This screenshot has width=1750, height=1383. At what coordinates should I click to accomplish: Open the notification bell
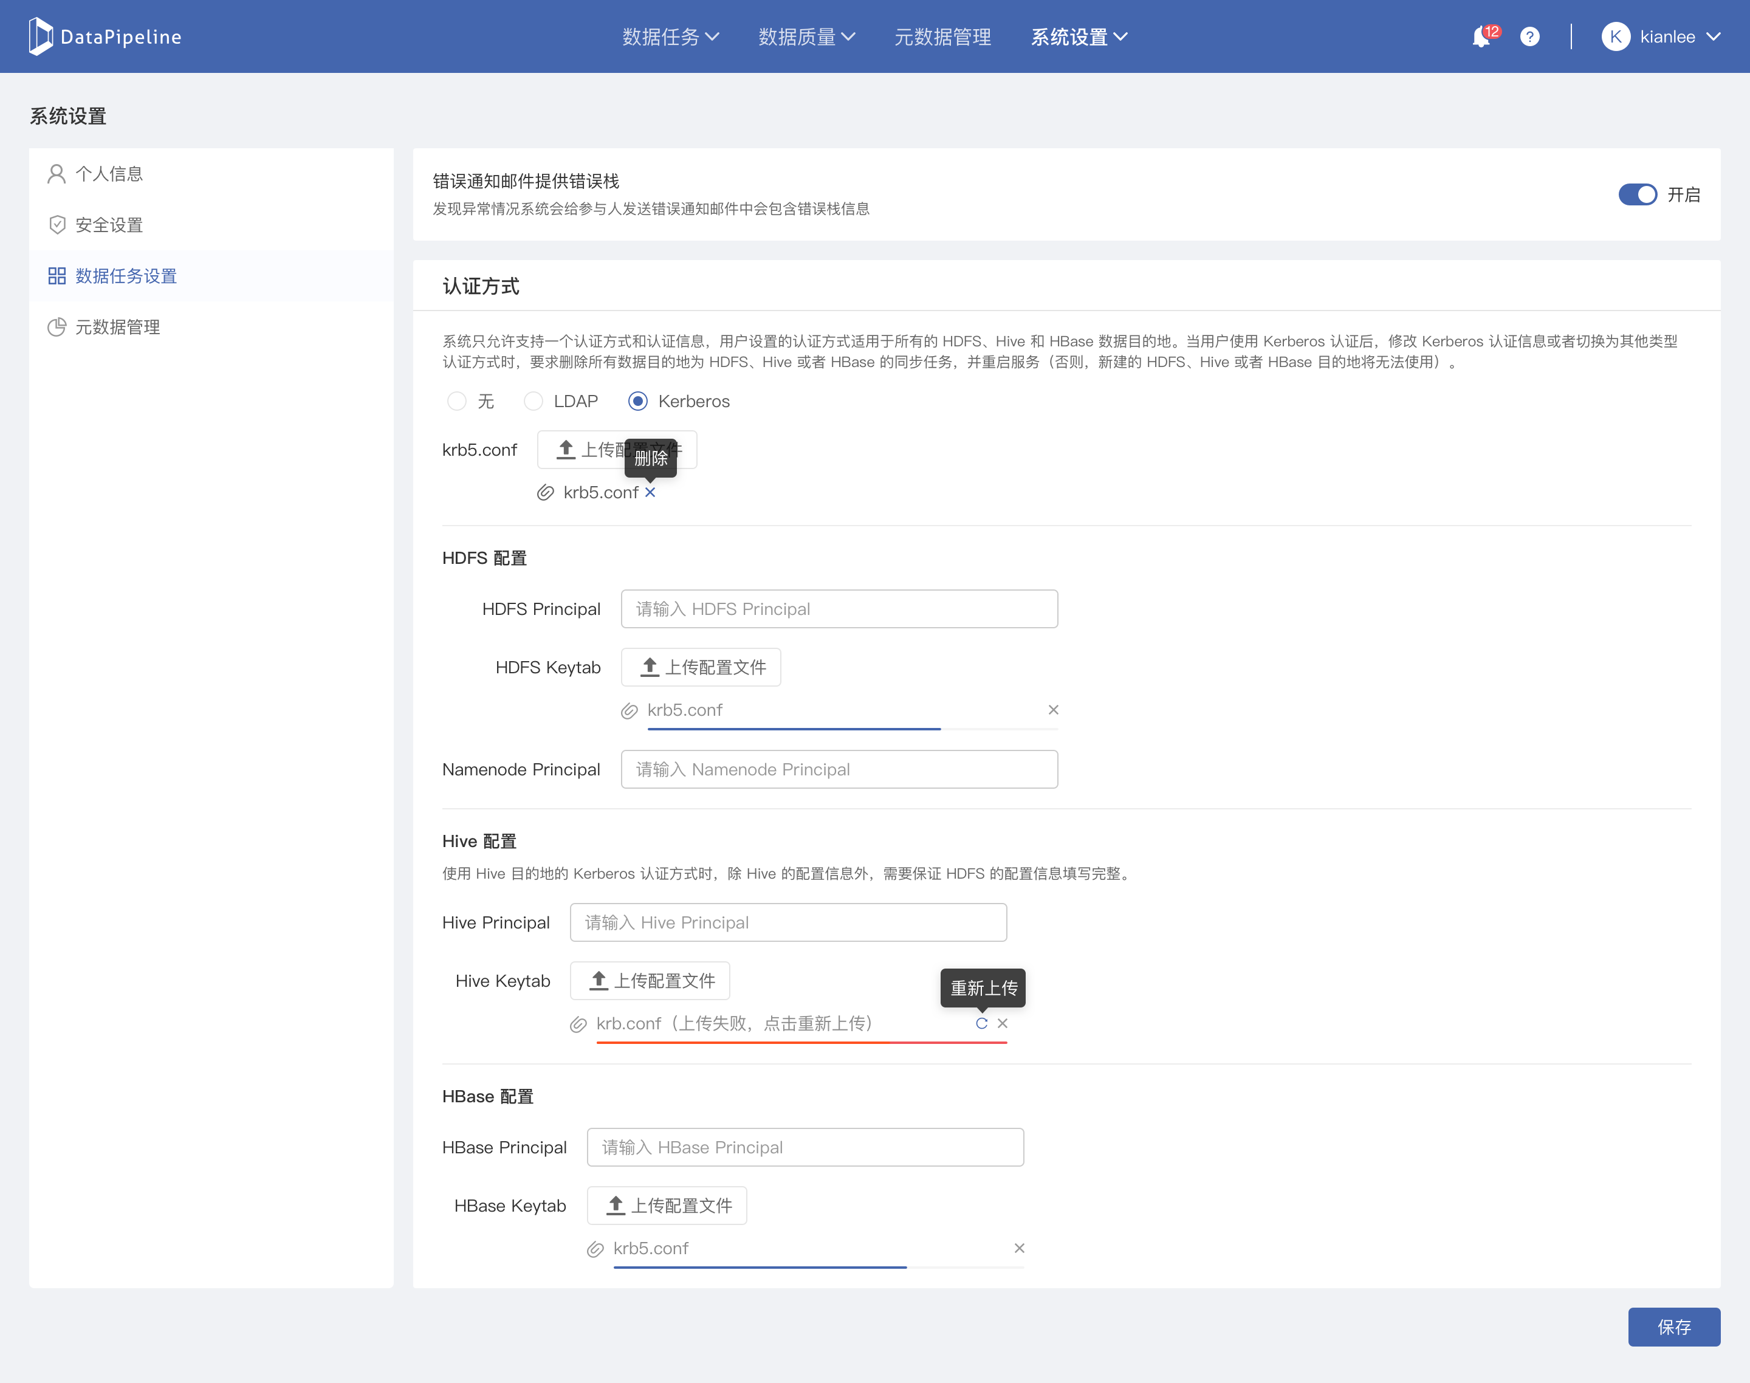coord(1481,37)
